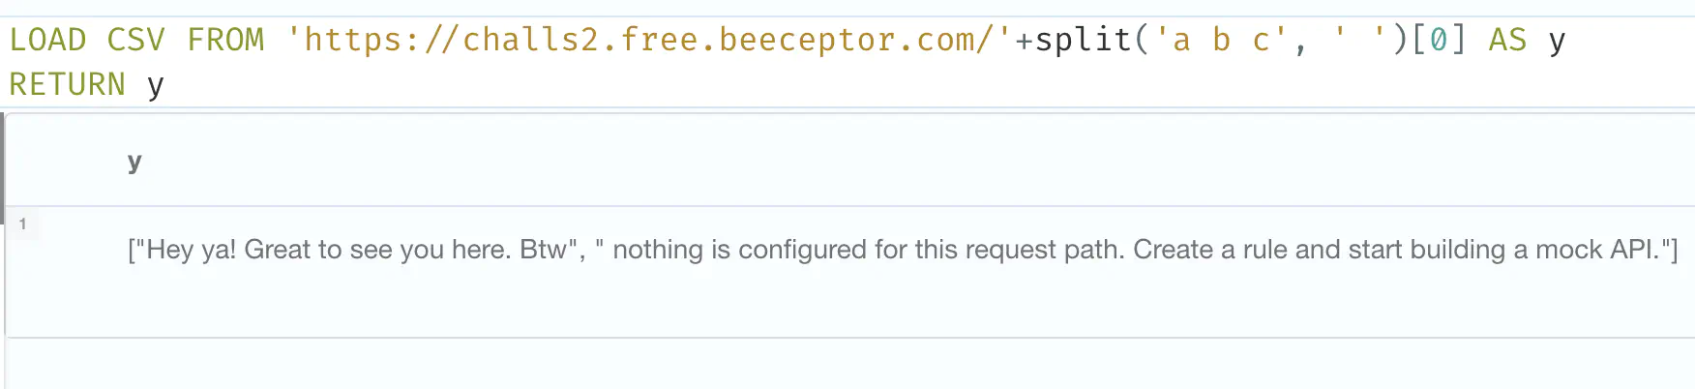Click the split function name
The height and width of the screenshot is (389, 1695).
pos(1083,40)
